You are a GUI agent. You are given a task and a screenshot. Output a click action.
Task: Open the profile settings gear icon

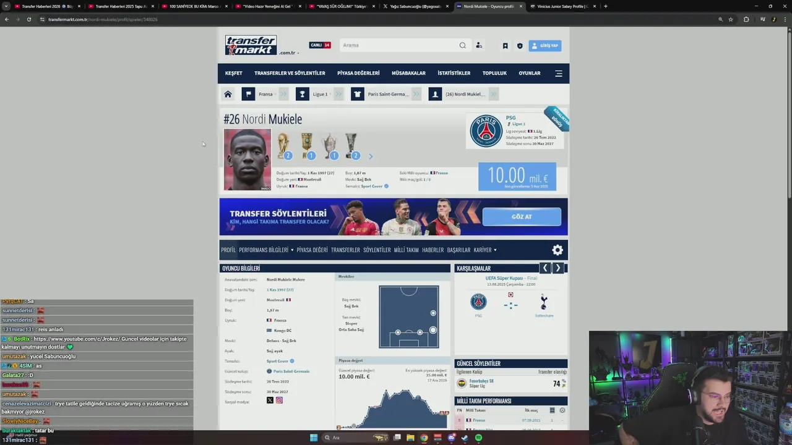[x=557, y=250]
